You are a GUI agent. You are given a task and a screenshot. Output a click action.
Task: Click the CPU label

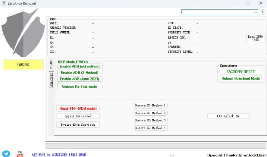pyautogui.click(x=171, y=23)
